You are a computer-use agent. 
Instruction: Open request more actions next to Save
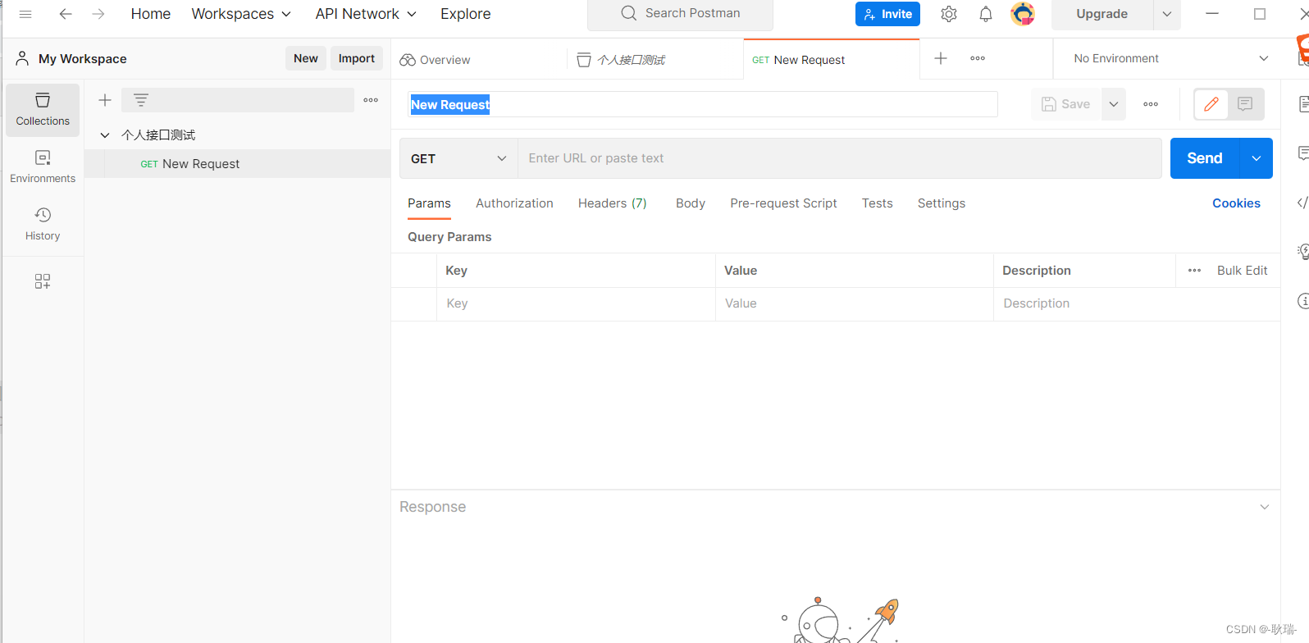(x=1151, y=104)
